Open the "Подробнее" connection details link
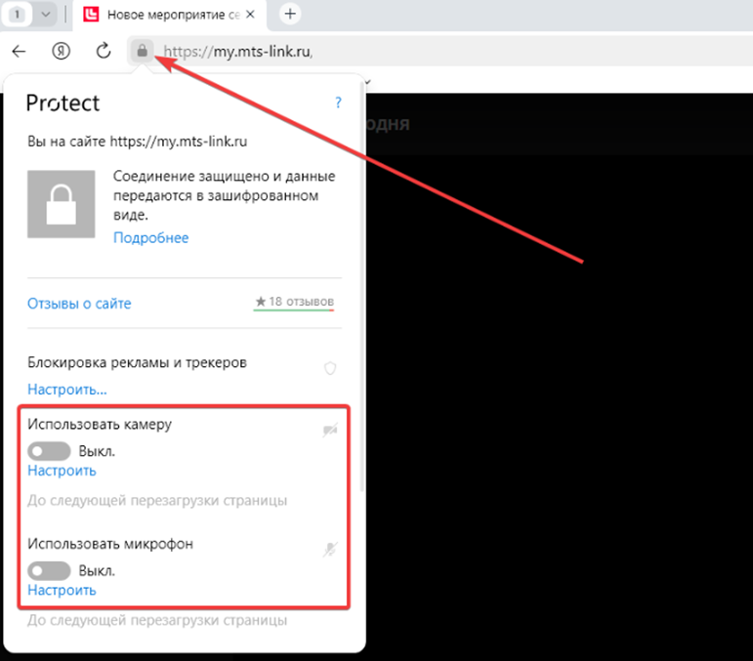753x661 pixels. pyautogui.click(x=150, y=237)
